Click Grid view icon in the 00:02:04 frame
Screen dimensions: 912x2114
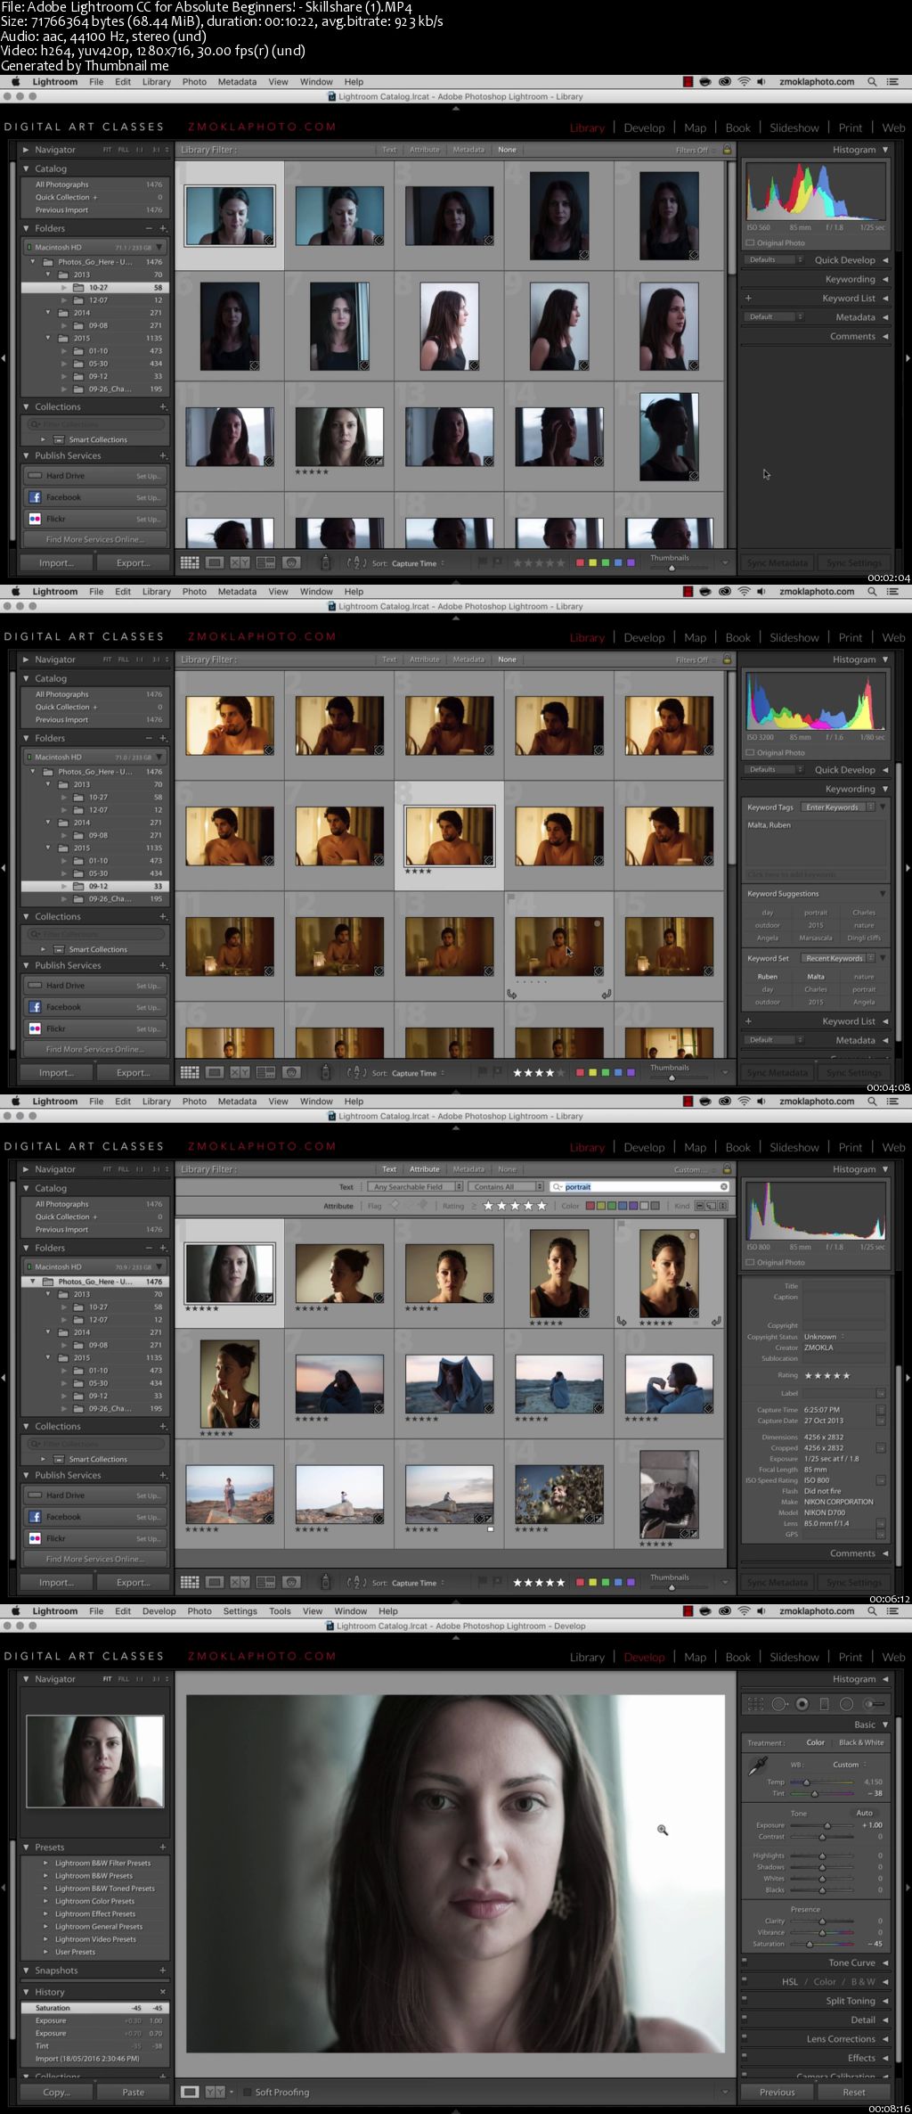190,562
